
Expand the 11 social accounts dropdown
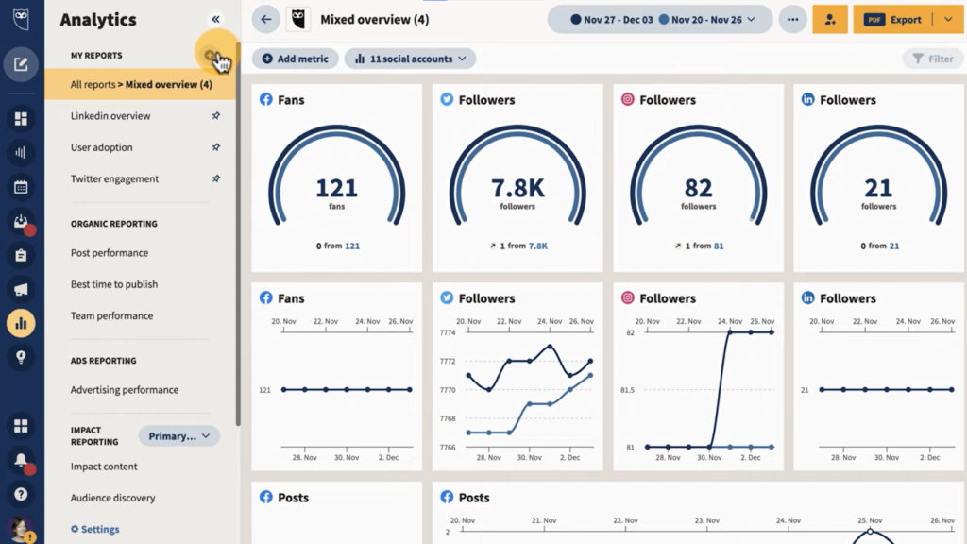410,59
